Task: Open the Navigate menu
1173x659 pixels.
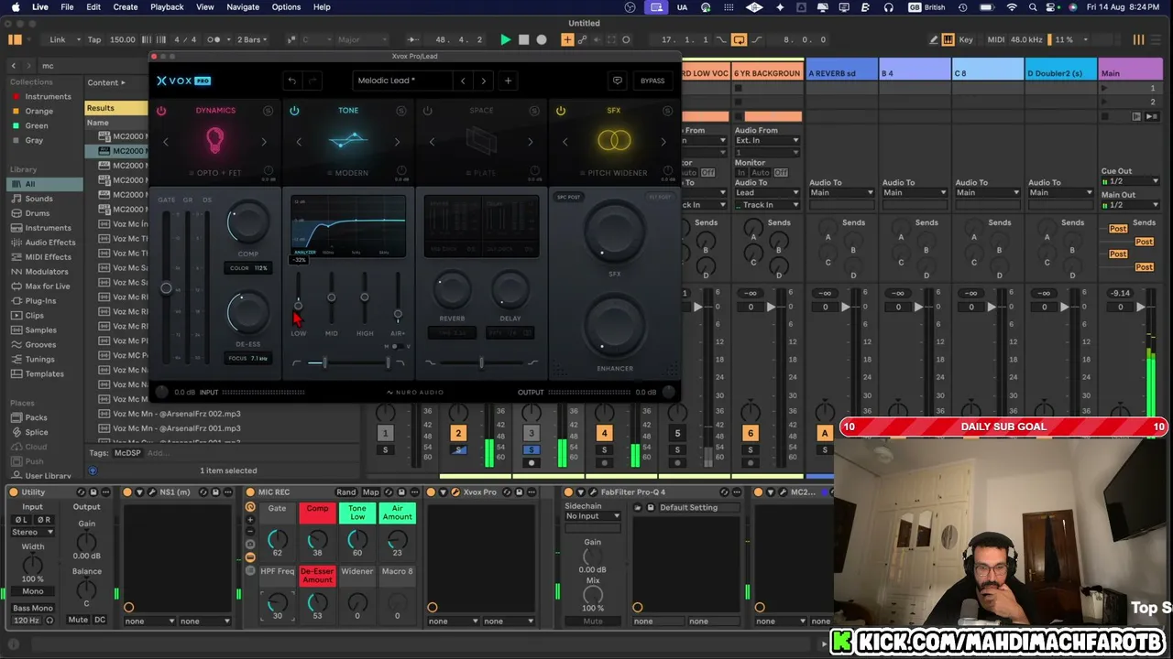Action: [243, 7]
